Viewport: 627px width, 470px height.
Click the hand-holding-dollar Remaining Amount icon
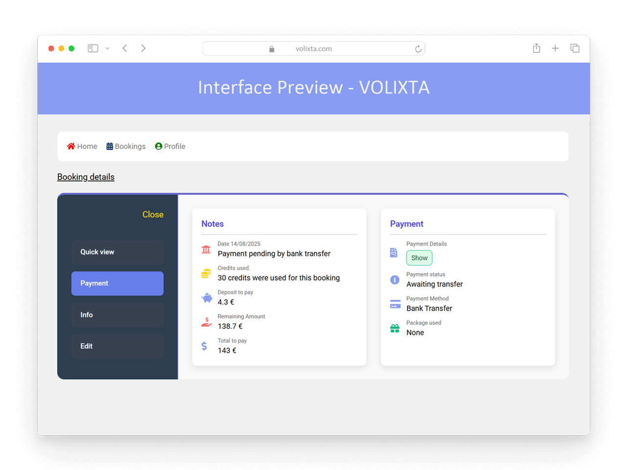coord(206,322)
